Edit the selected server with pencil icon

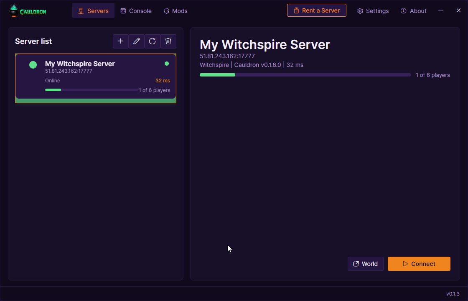tap(136, 41)
